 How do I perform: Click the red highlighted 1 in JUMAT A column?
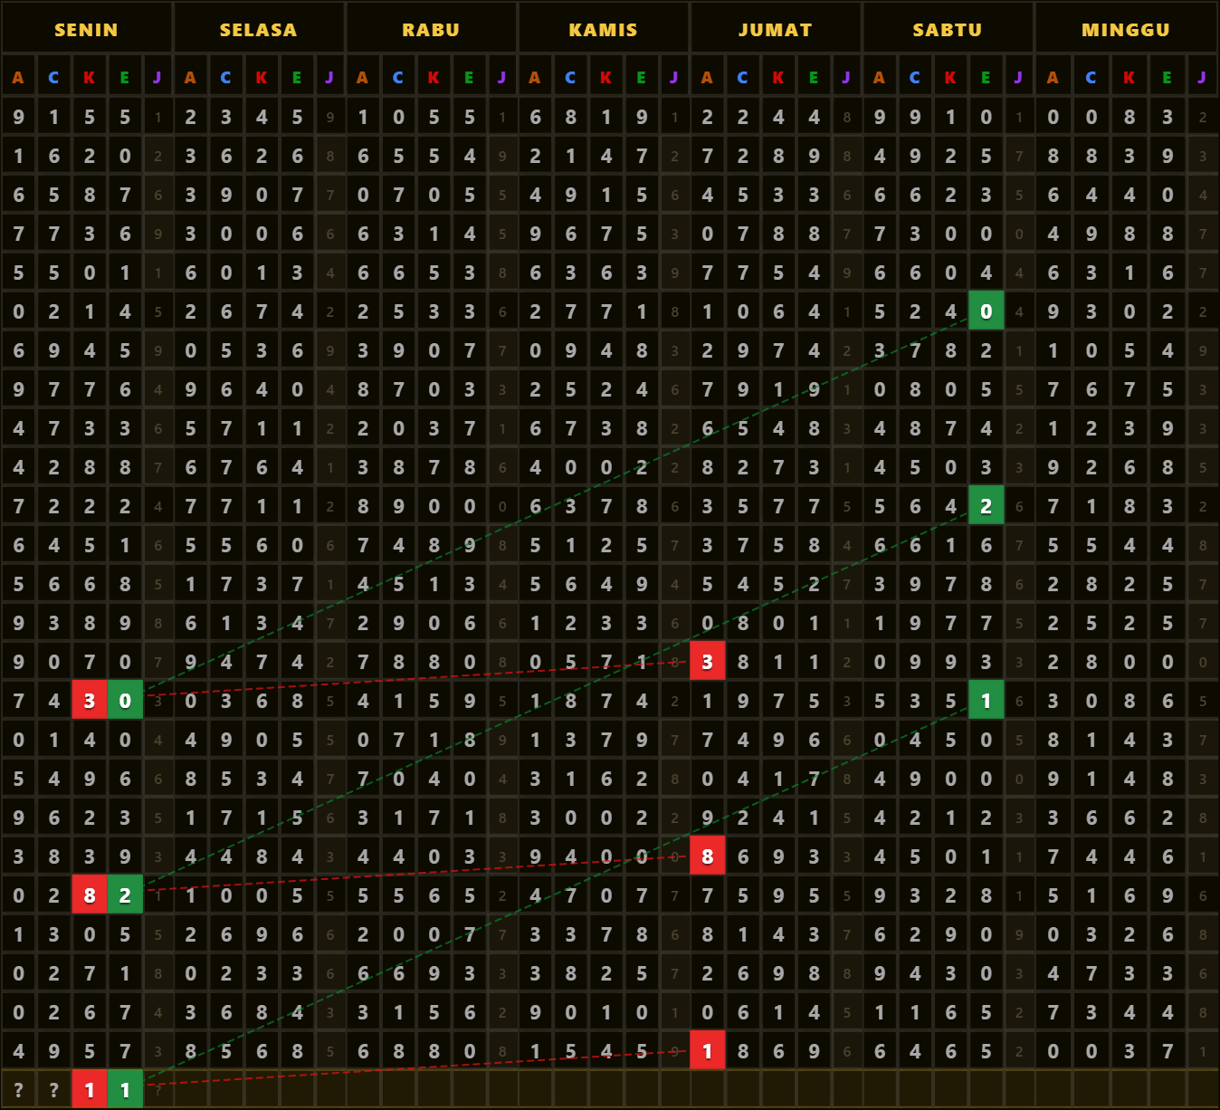click(707, 1050)
